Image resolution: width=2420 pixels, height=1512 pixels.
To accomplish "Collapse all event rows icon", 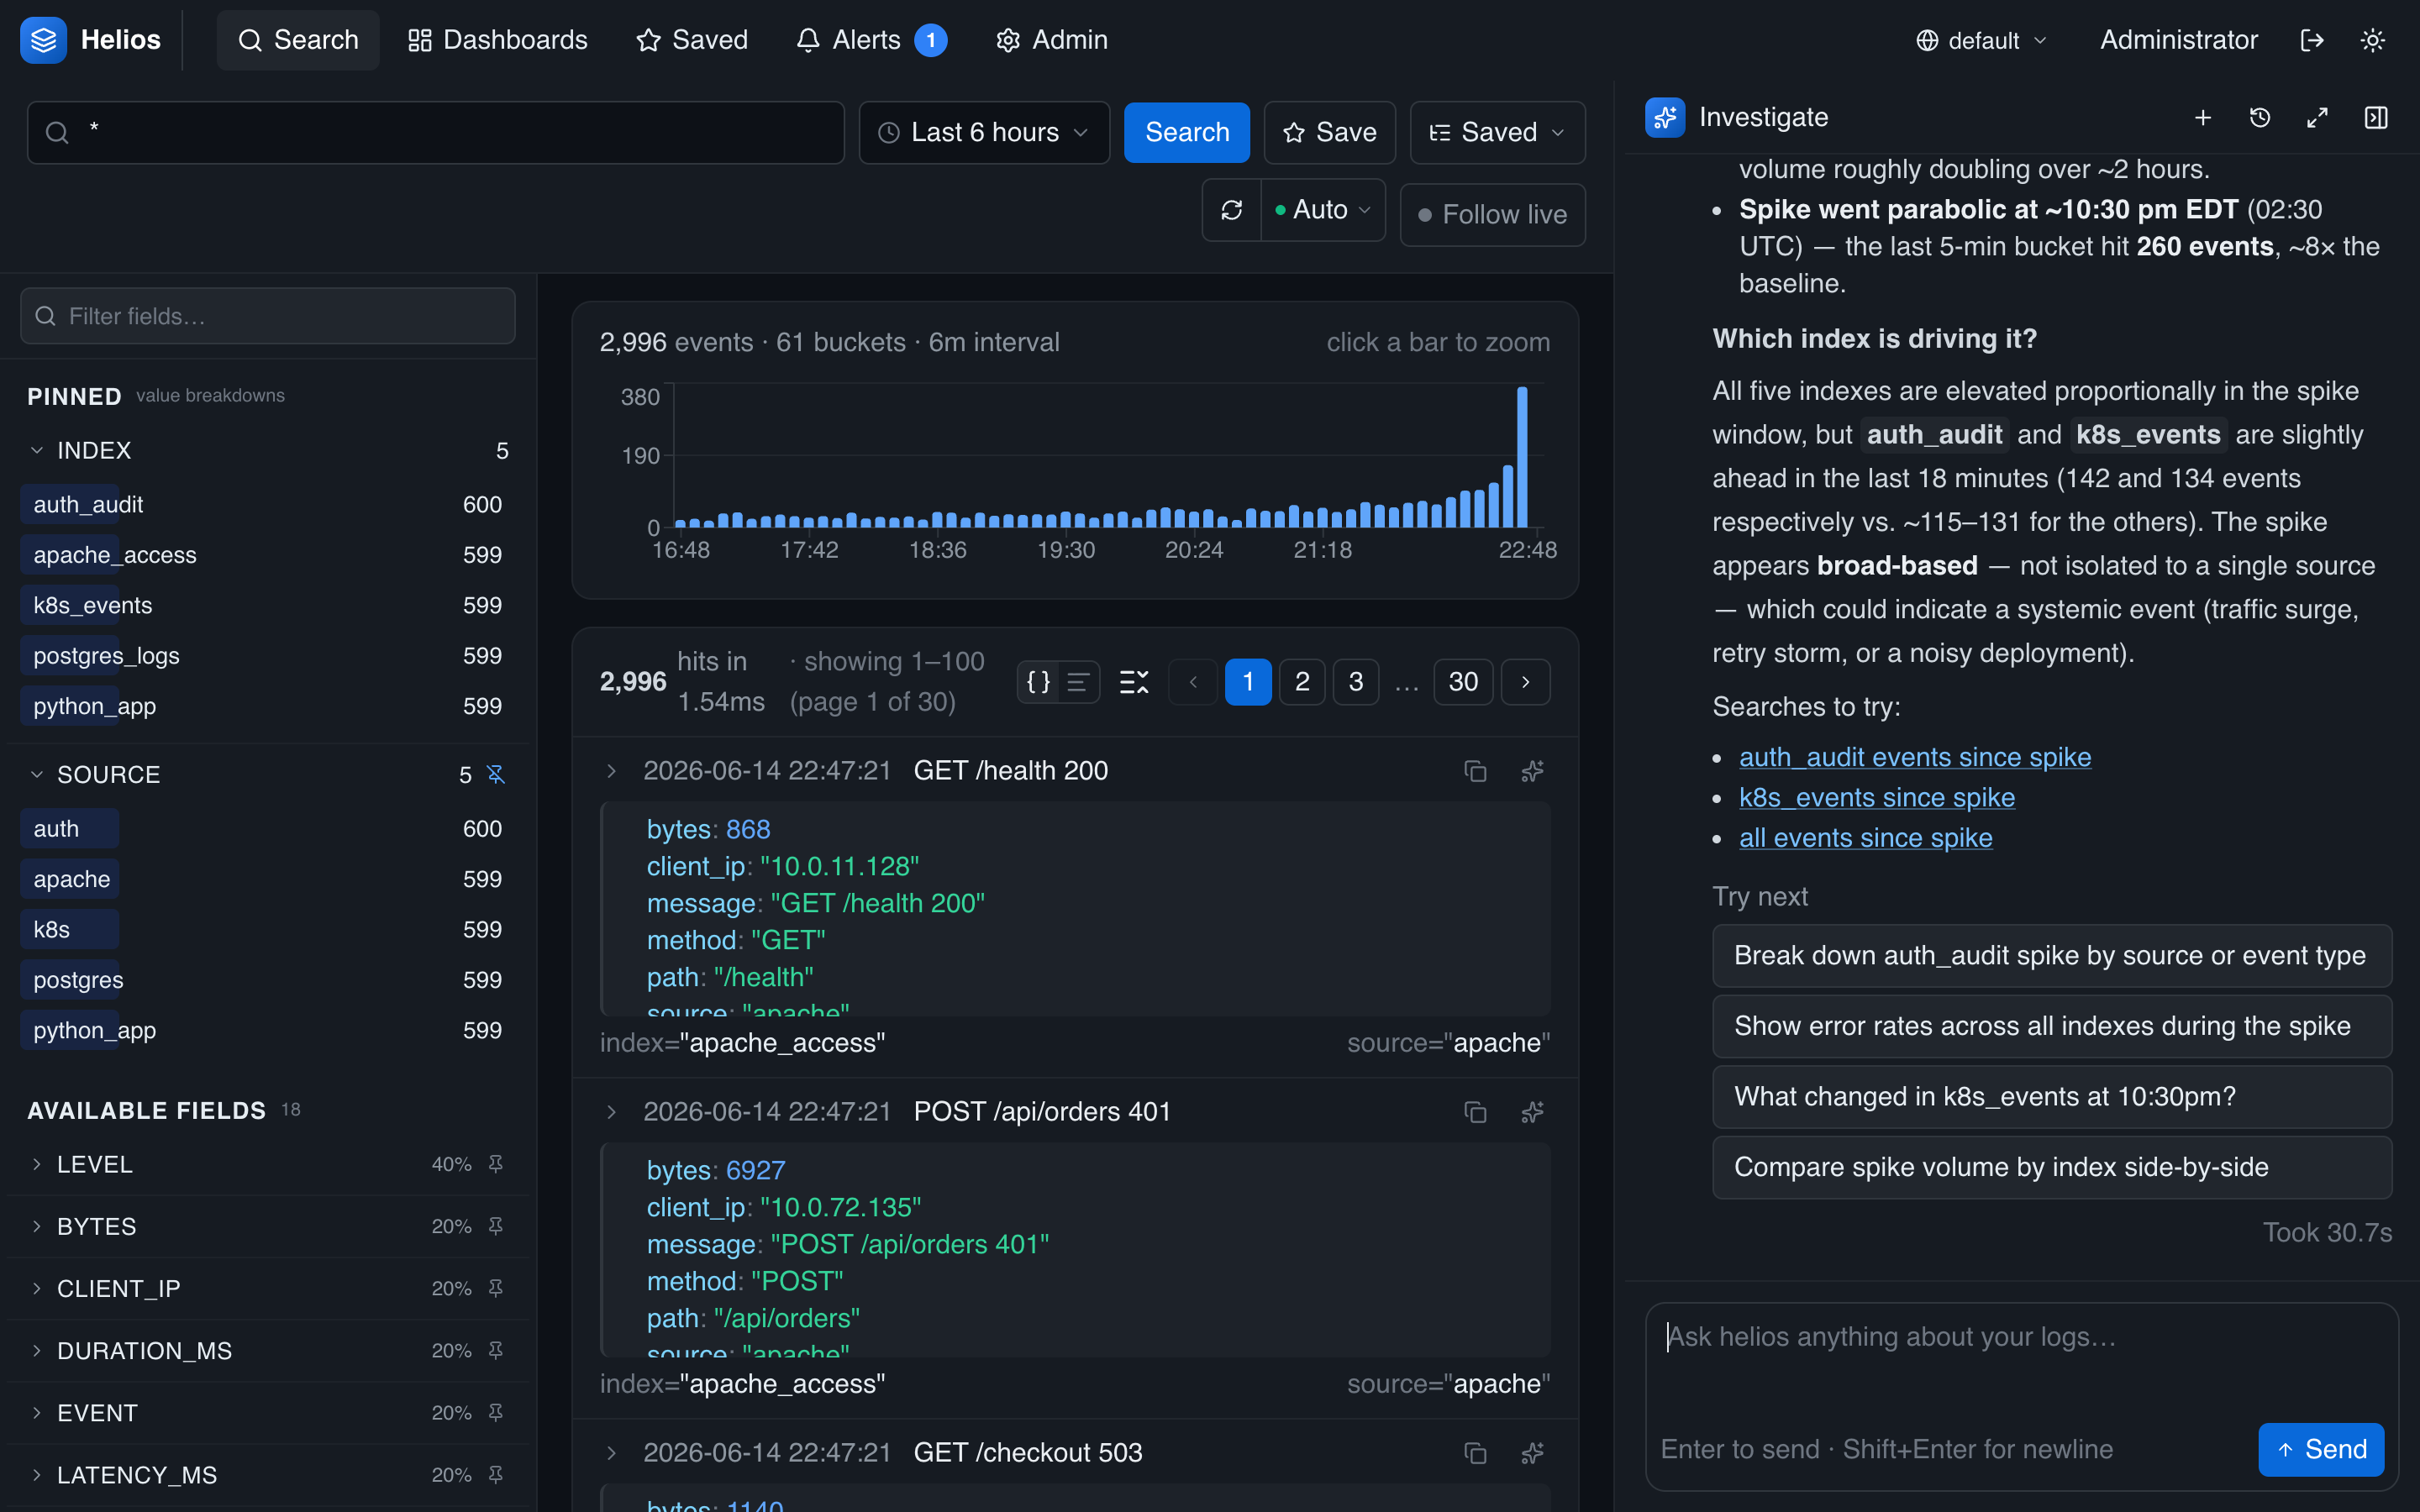I will (1134, 682).
